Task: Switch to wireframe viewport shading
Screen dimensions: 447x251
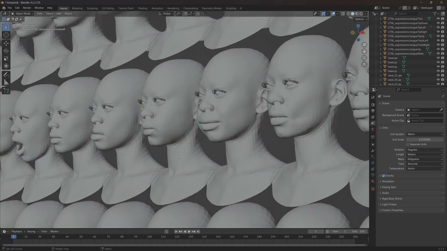Action: tap(348, 14)
